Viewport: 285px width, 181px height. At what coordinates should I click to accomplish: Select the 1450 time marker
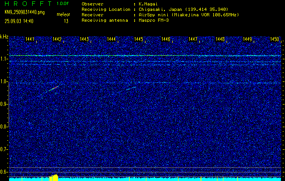pos(275,39)
